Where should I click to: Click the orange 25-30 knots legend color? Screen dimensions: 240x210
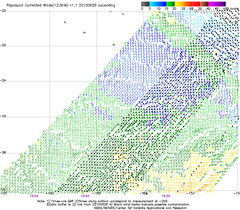(187, 4)
